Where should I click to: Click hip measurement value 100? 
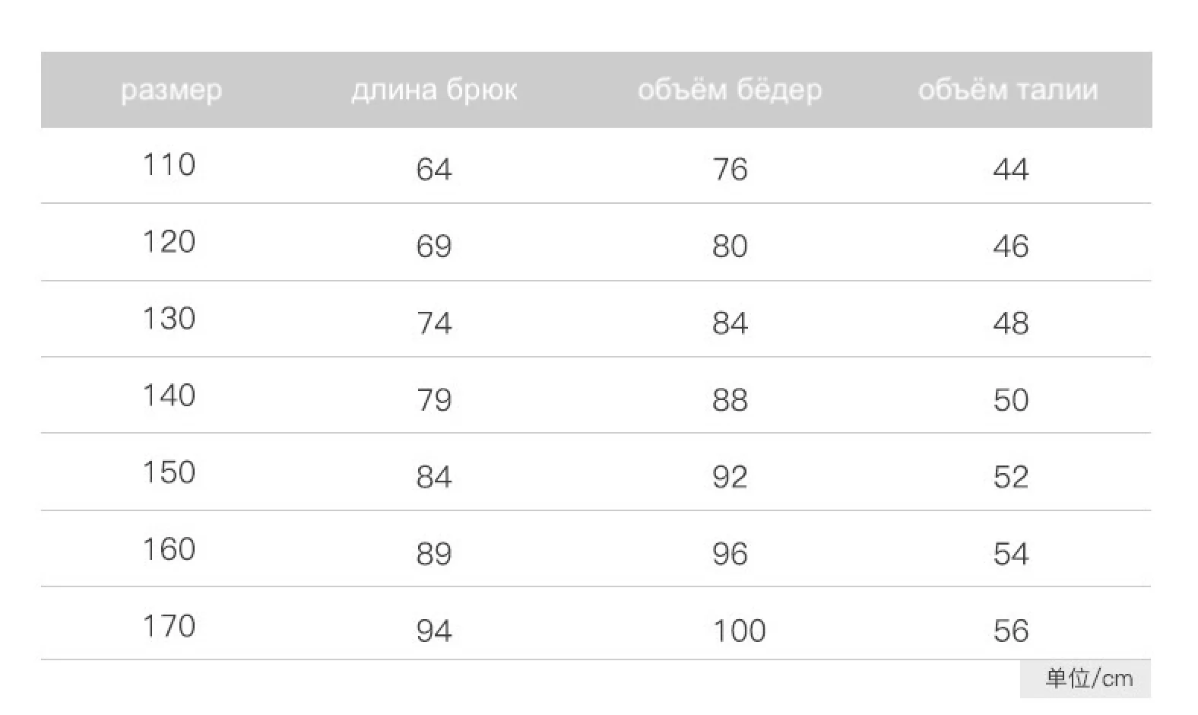739,631
